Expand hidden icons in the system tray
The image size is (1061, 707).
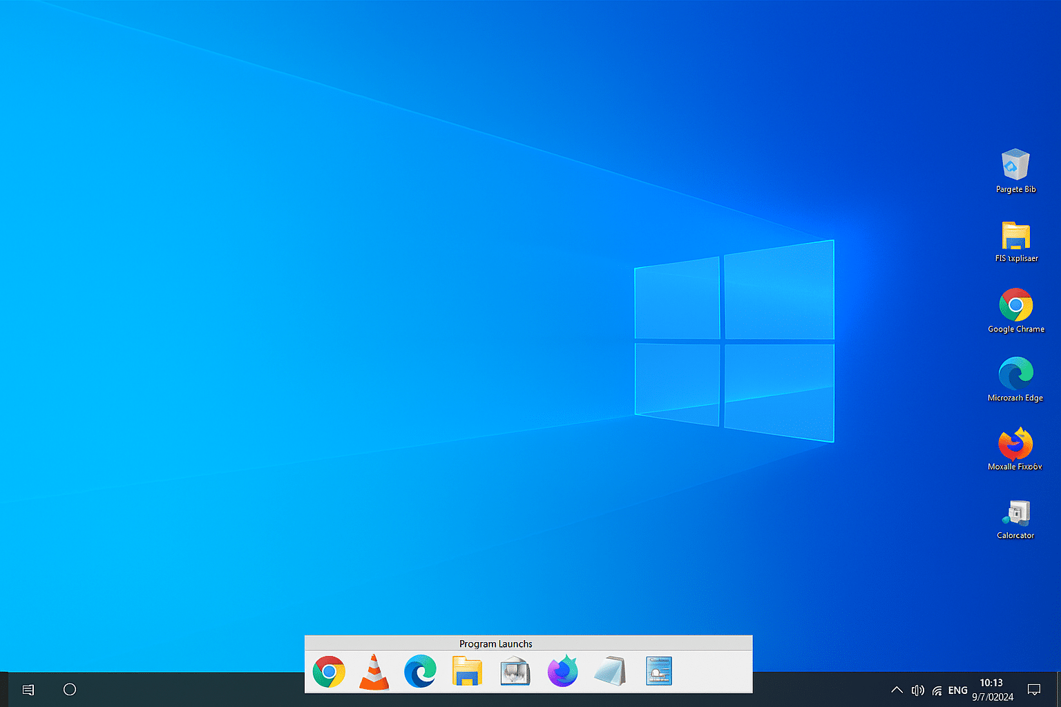pyautogui.click(x=896, y=689)
